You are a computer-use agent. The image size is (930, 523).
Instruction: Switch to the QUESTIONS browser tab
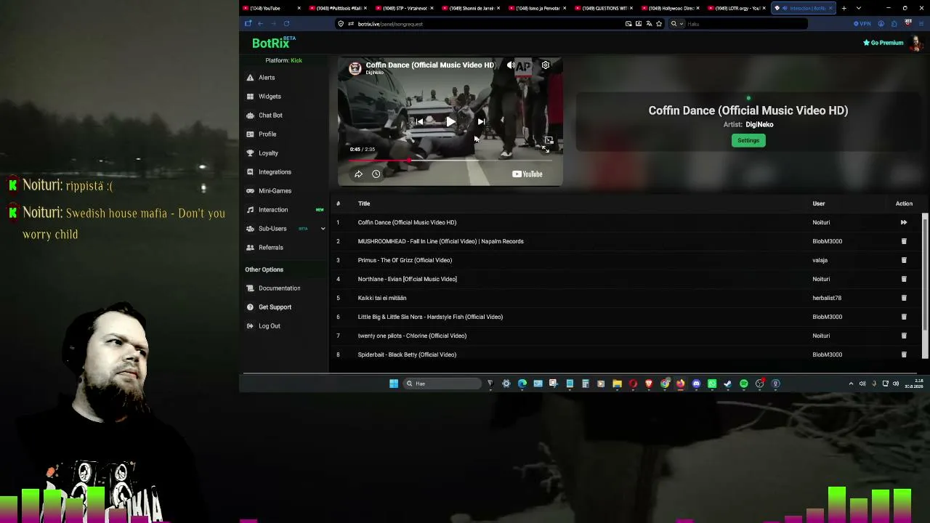pyautogui.click(x=604, y=8)
